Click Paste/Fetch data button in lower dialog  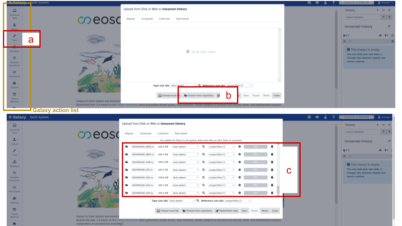pos(227,211)
